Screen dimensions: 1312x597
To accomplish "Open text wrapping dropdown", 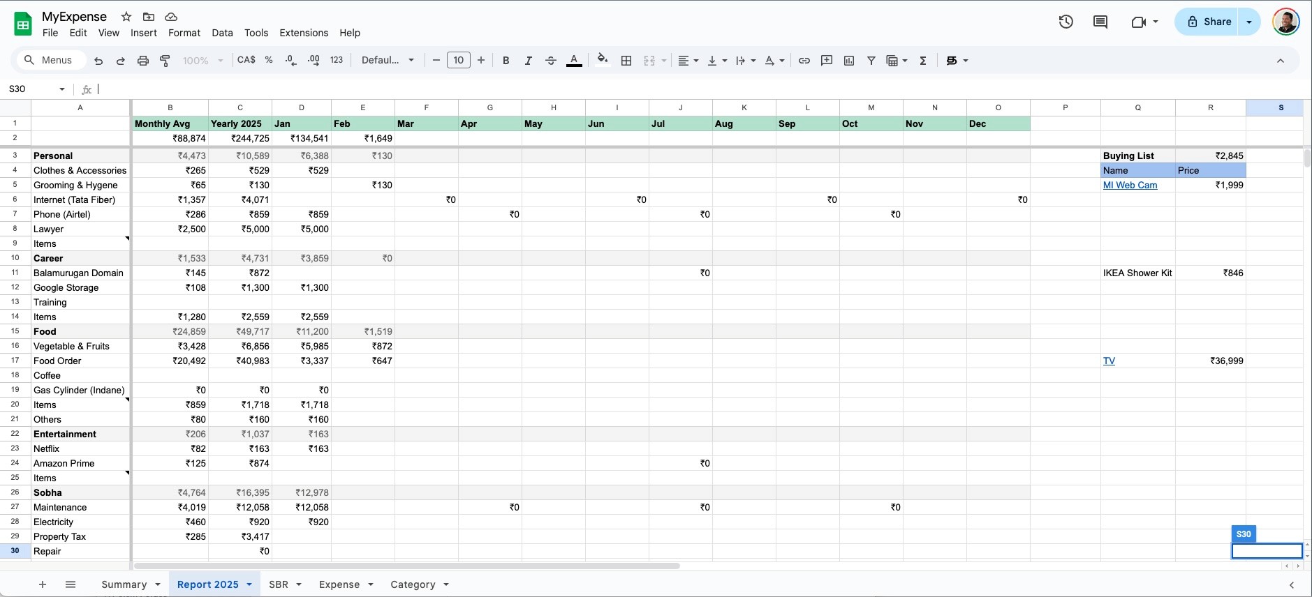I will click(x=746, y=61).
